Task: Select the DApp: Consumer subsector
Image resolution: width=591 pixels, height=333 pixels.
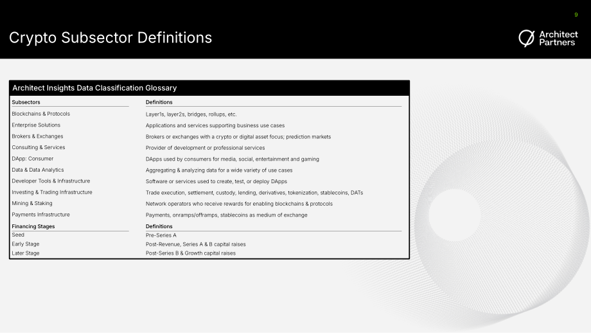Action: pyautogui.click(x=32, y=158)
